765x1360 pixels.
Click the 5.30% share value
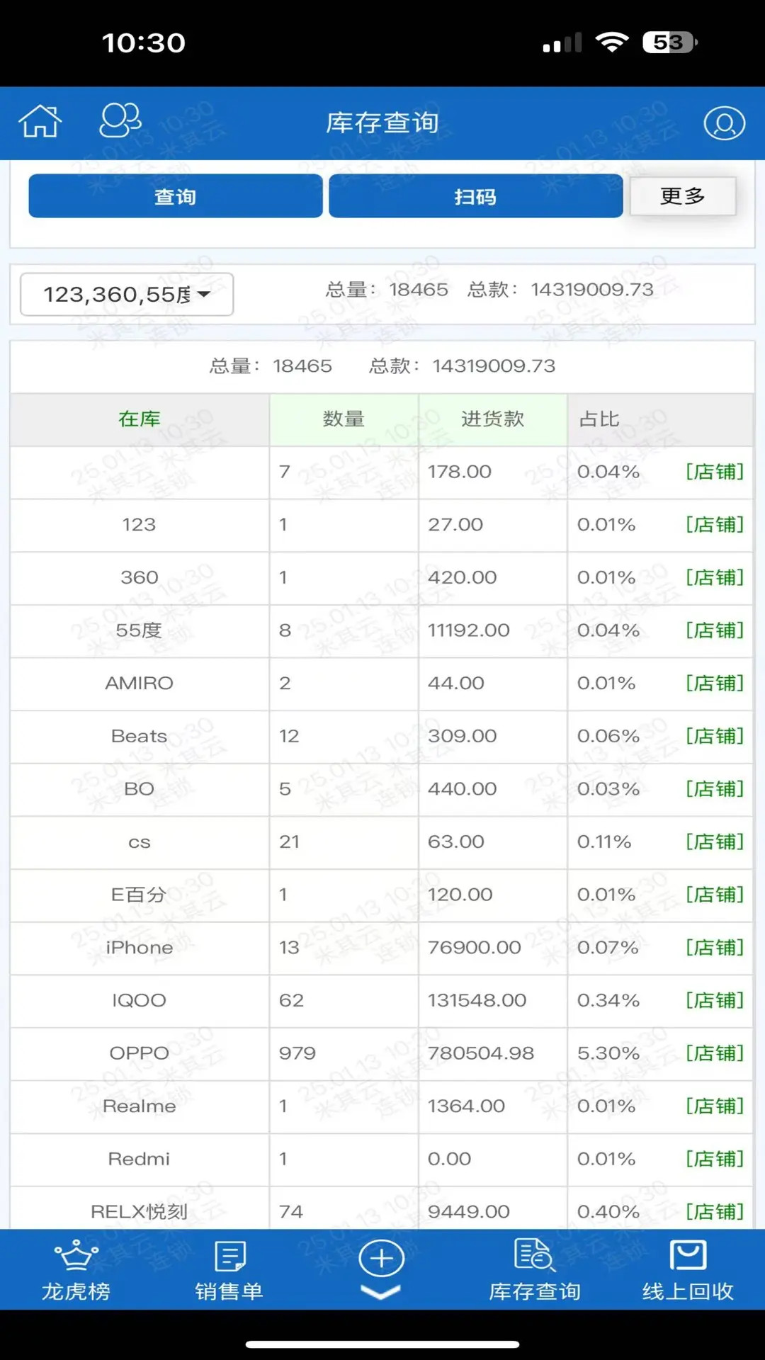tap(608, 1053)
